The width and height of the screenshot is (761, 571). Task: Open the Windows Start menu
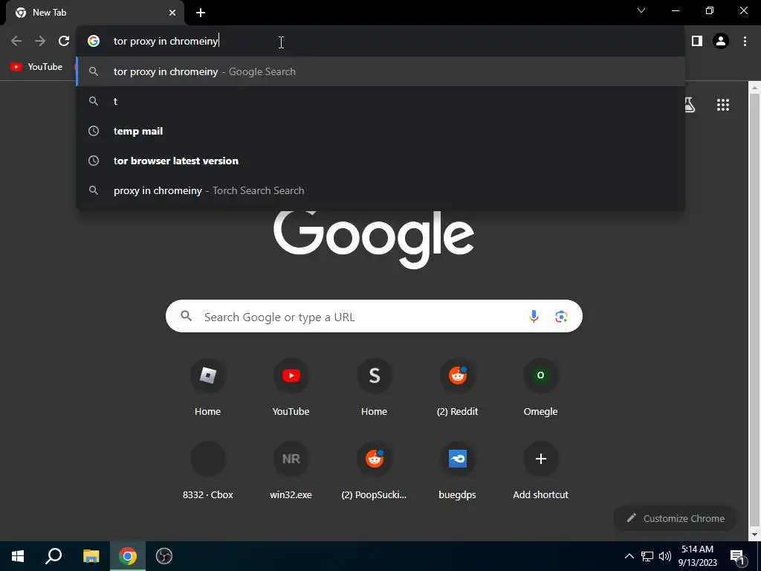[18, 556]
